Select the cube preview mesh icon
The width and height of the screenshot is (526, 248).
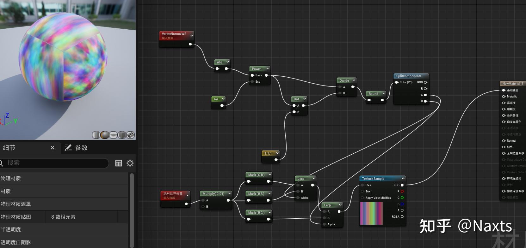coord(122,135)
